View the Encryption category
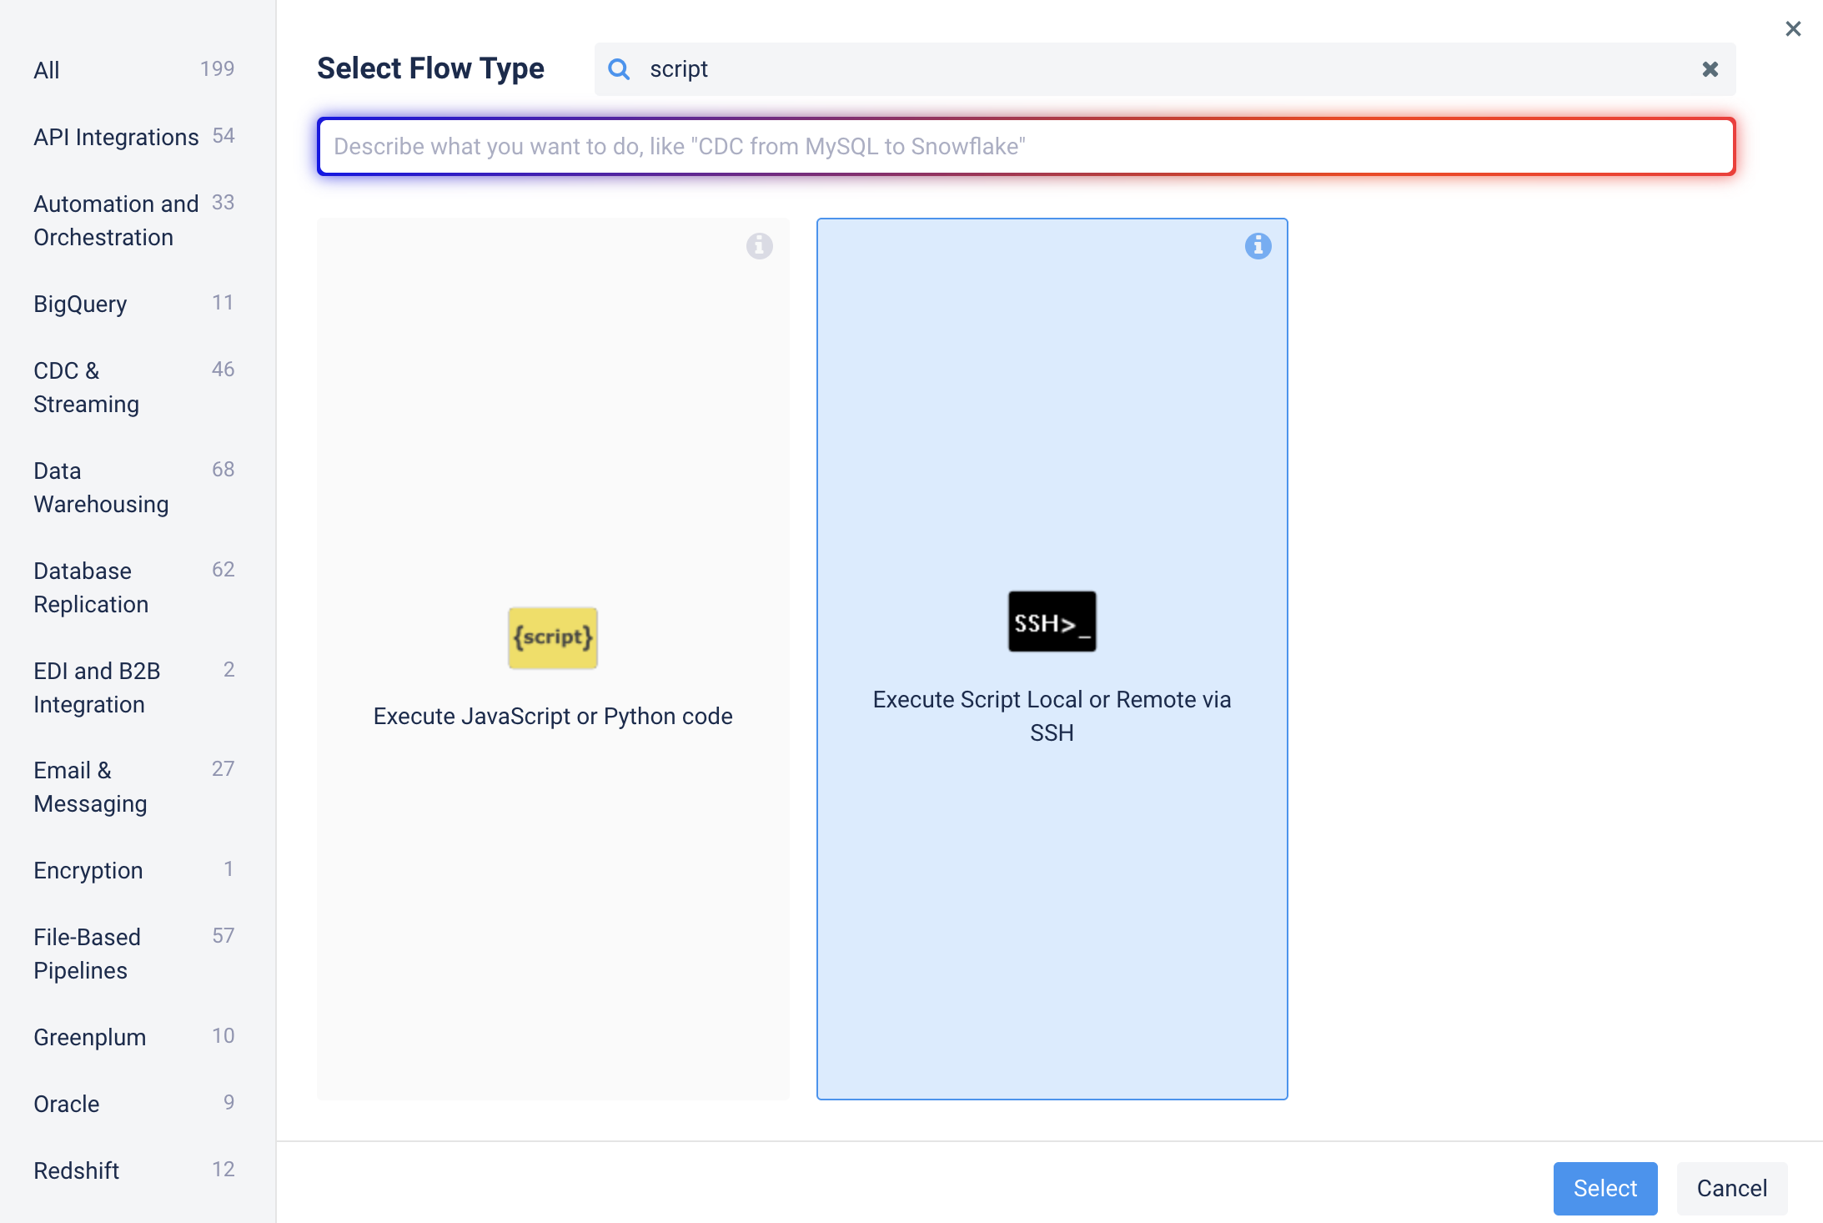This screenshot has width=1823, height=1223. tap(88, 869)
